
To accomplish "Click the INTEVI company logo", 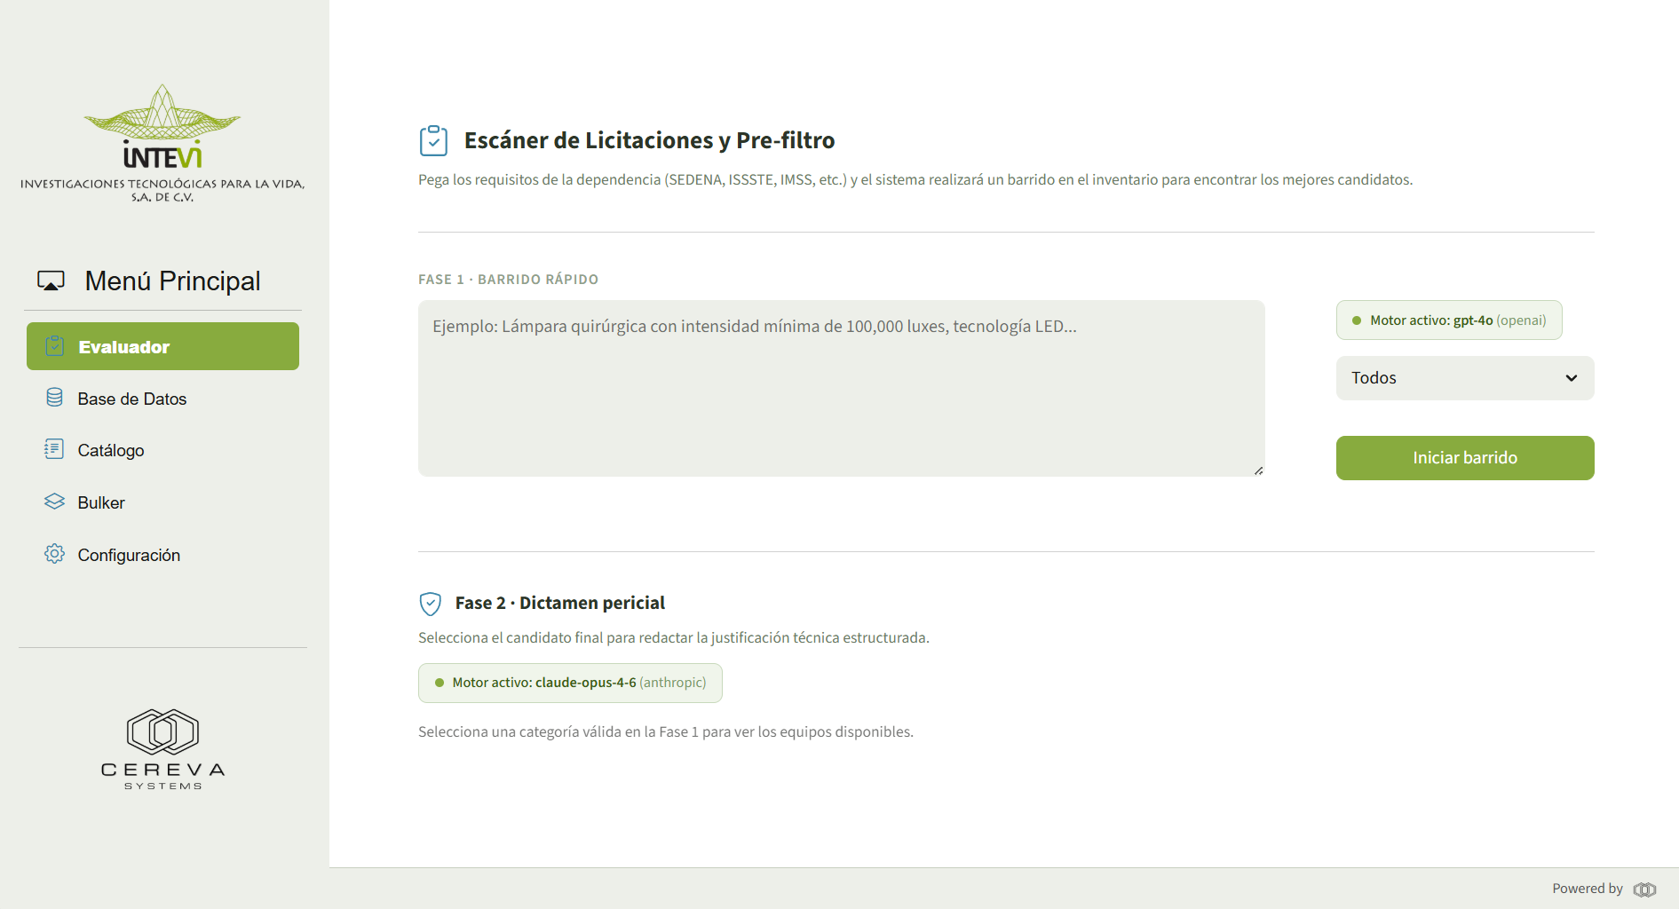I will pyautogui.click(x=162, y=144).
